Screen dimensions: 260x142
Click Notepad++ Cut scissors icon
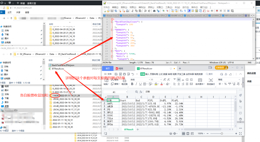133,11
